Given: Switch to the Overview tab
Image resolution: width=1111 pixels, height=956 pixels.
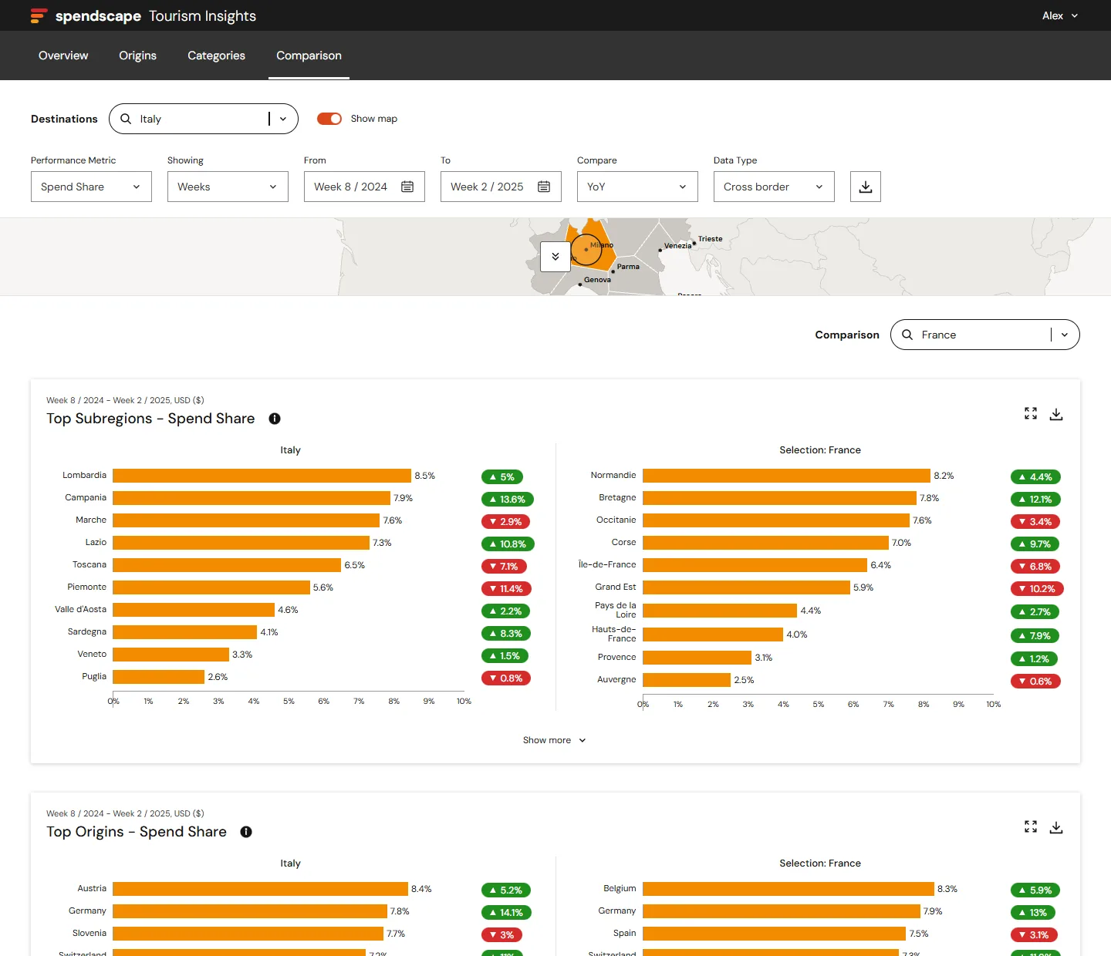Looking at the screenshot, I should [x=63, y=56].
